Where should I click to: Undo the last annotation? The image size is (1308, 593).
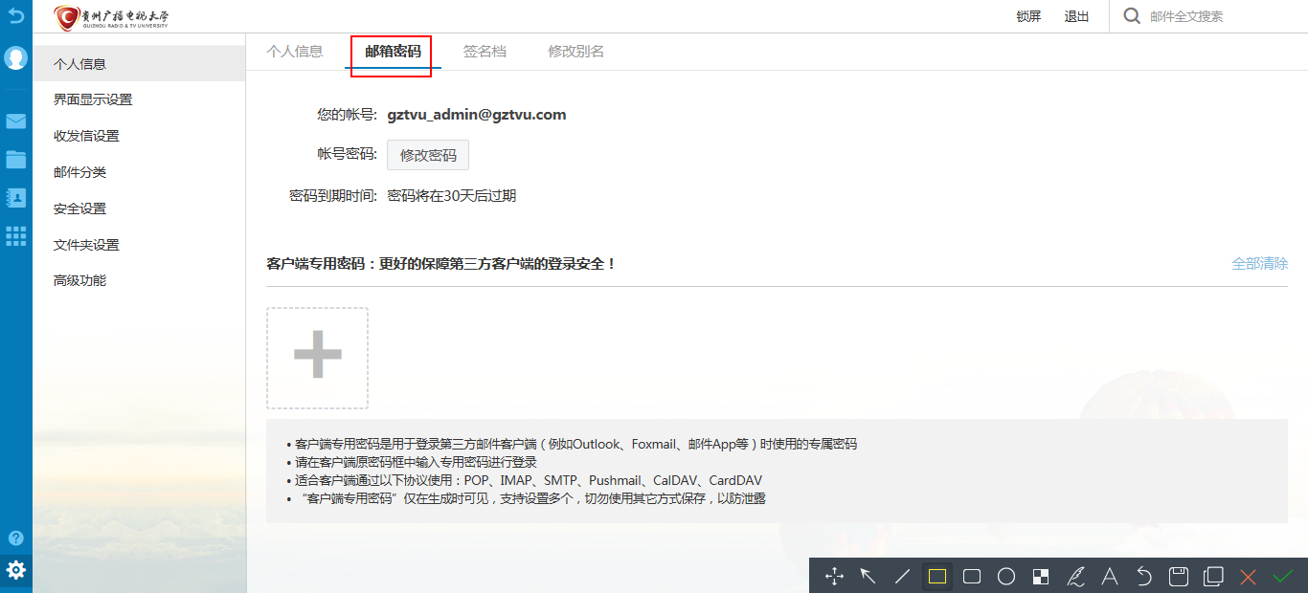click(x=1144, y=576)
